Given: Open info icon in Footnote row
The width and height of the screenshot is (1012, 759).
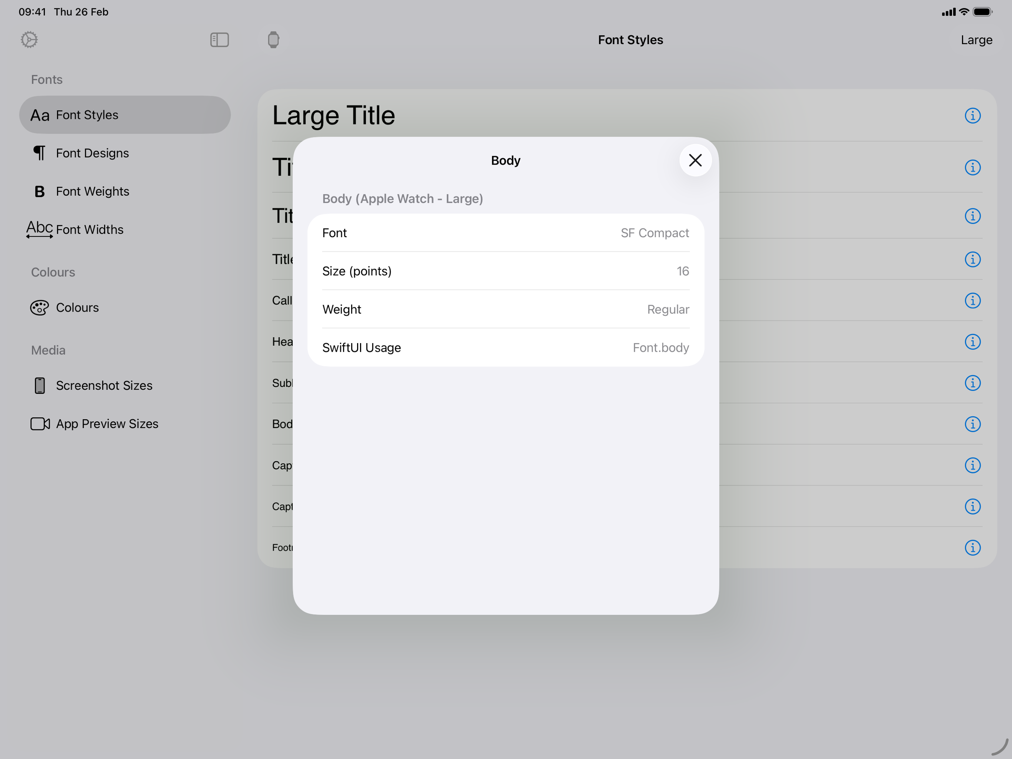Looking at the screenshot, I should pos(972,547).
